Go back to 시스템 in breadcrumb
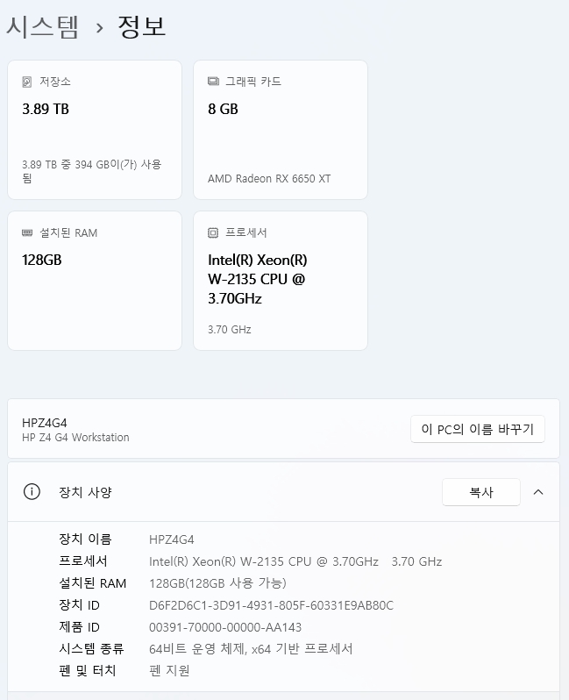The image size is (569, 700). pos(42,27)
